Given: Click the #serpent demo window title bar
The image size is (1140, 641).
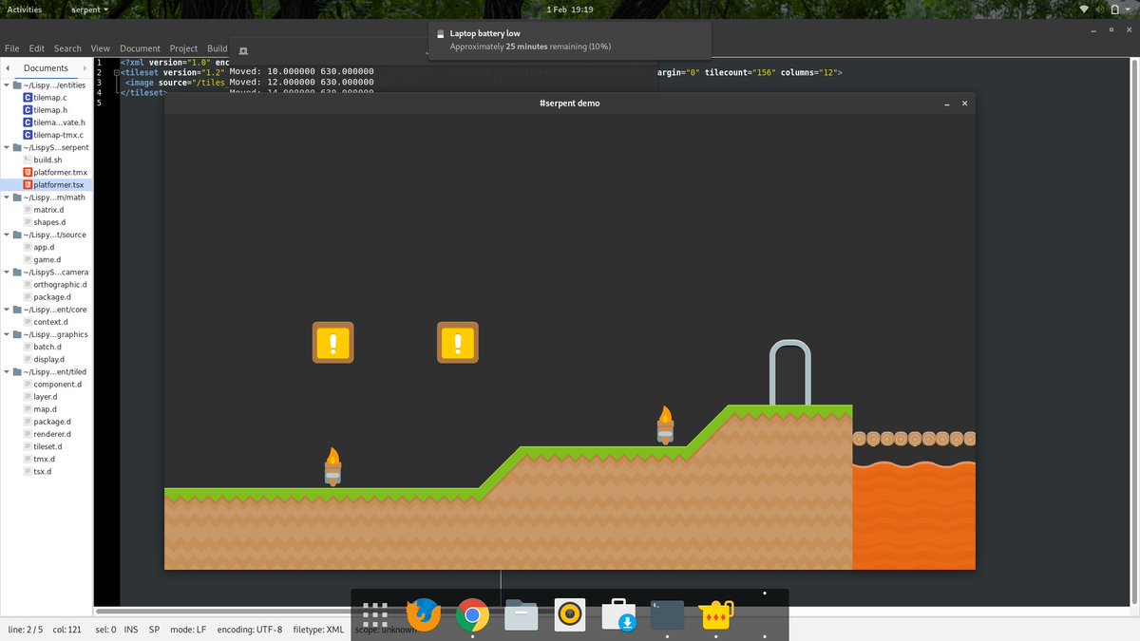Looking at the screenshot, I should (569, 103).
